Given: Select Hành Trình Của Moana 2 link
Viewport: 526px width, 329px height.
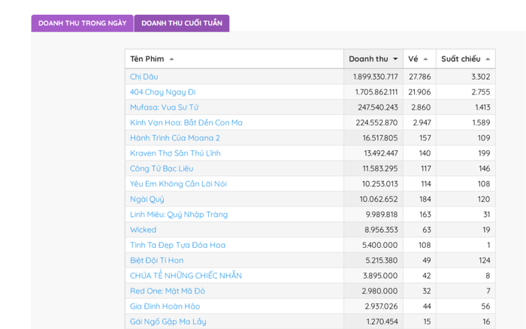Looking at the screenshot, I should (174, 138).
